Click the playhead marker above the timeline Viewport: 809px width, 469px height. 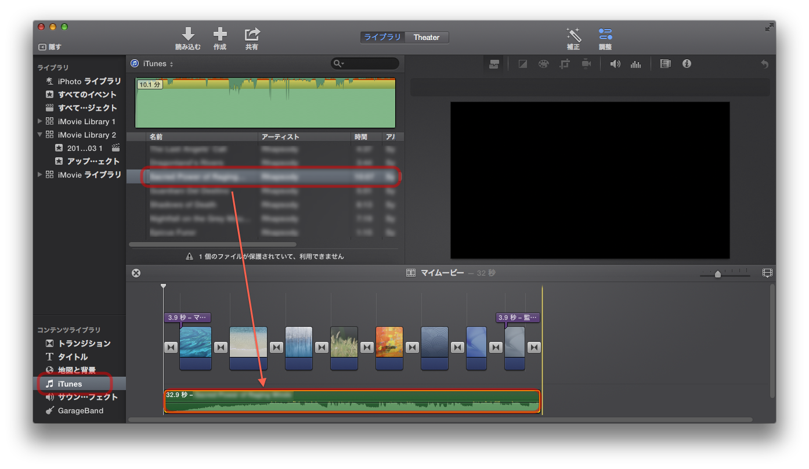point(163,286)
